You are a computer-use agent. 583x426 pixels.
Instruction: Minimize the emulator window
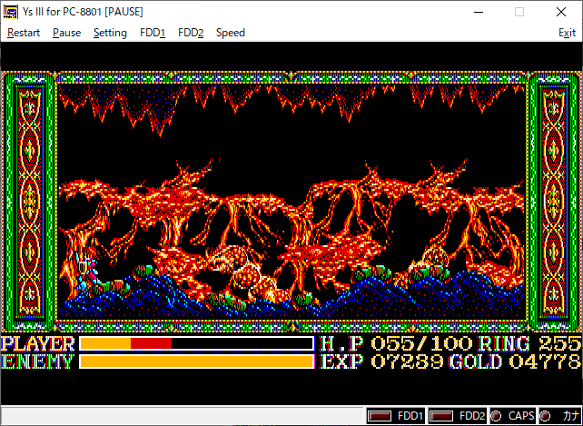(x=479, y=12)
